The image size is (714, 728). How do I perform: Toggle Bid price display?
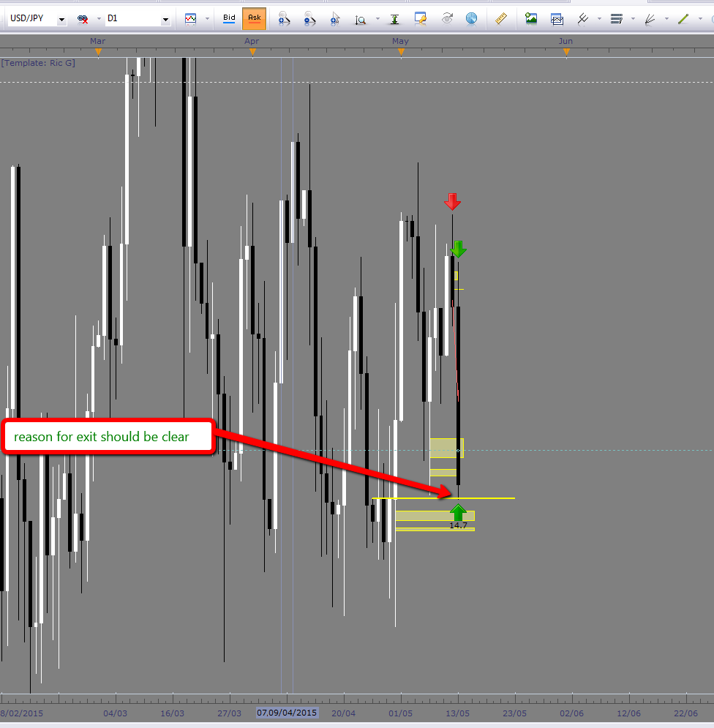229,18
